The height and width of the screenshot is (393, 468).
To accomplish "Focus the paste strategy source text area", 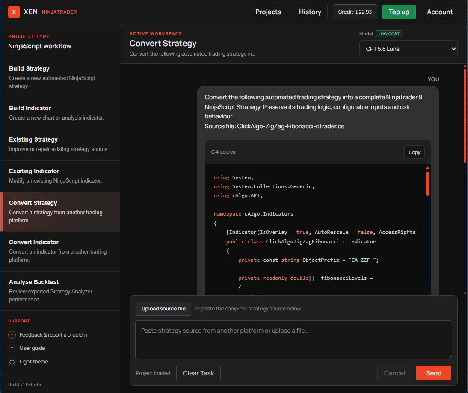I will tap(293, 340).
